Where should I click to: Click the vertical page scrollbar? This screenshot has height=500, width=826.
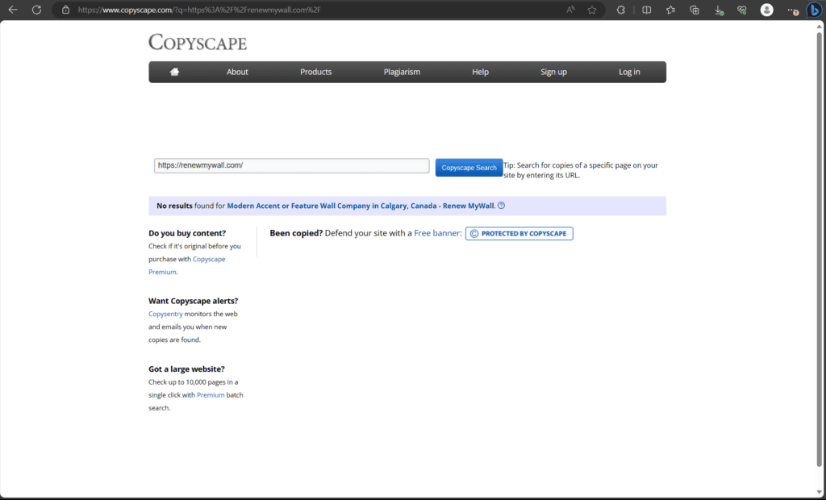(820, 248)
